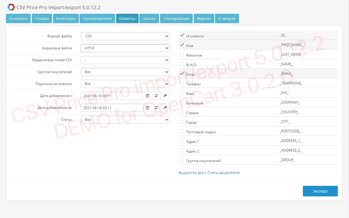The height and width of the screenshot is (218, 349).
Task: Go to the 'Планировщик' tab
Action: tap(176, 18)
